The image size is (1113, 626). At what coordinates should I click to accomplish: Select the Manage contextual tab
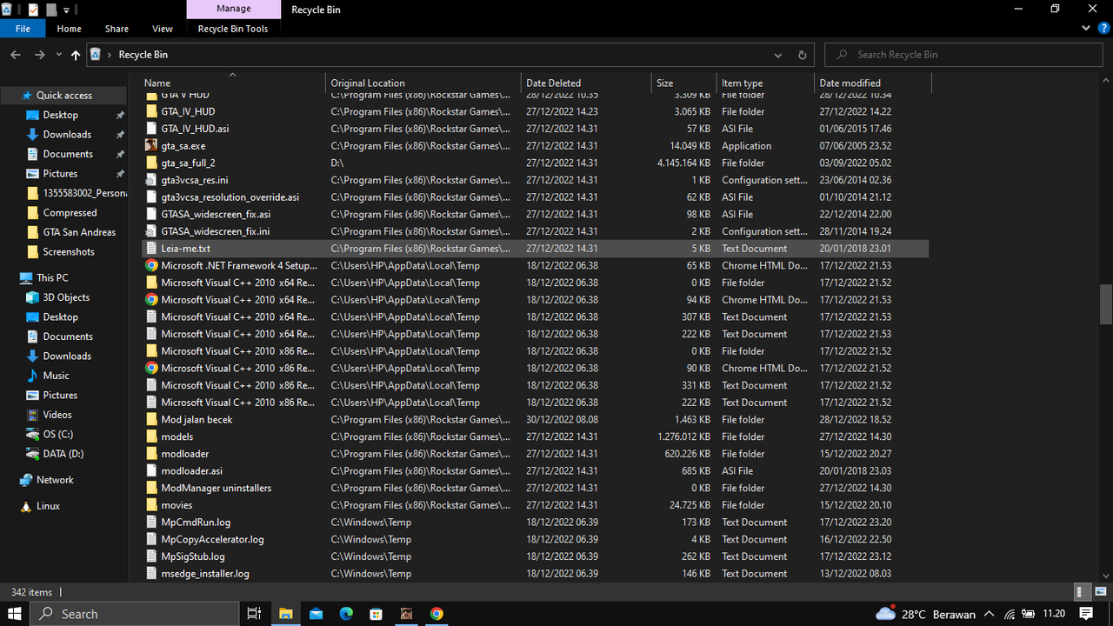click(233, 9)
